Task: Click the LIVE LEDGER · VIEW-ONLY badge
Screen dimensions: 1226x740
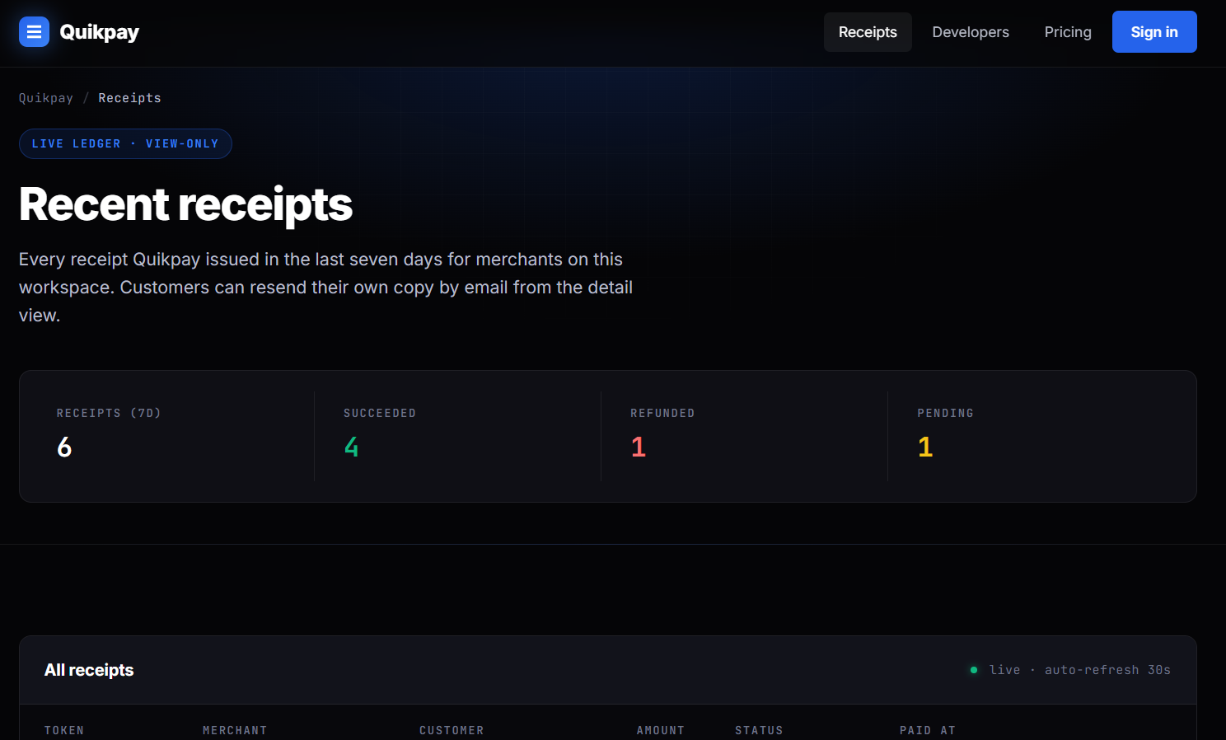Action: click(x=125, y=144)
